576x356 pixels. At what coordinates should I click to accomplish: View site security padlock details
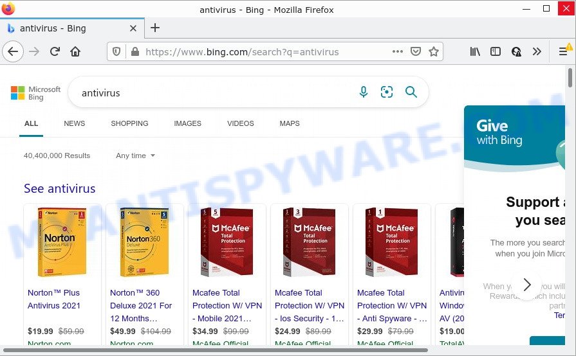pos(135,51)
